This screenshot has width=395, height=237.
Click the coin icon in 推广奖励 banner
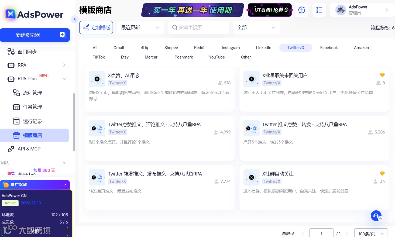click(x=6, y=185)
